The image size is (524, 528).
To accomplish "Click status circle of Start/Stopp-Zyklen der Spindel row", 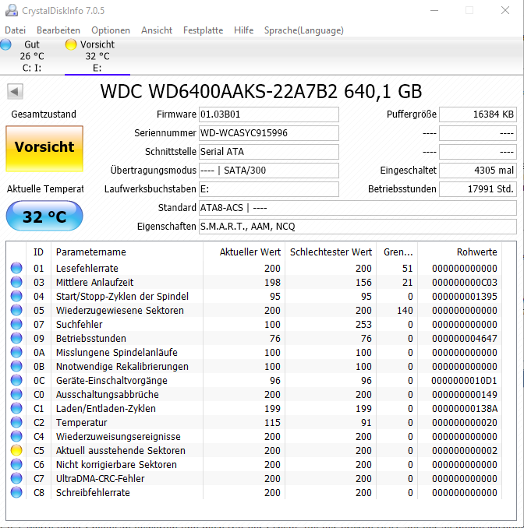I will [16, 297].
